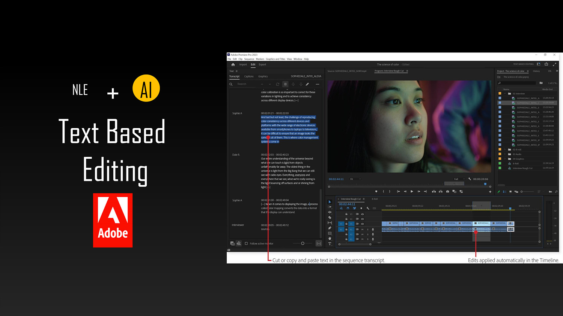Mute audio track A1
The image size is (563, 316).
(x=362, y=229)
